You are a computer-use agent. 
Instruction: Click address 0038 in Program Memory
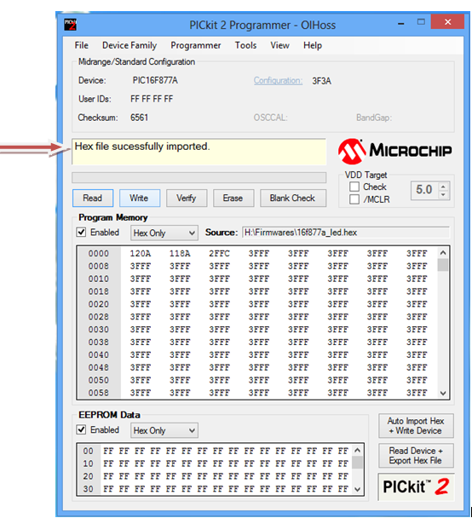[99, 342]
